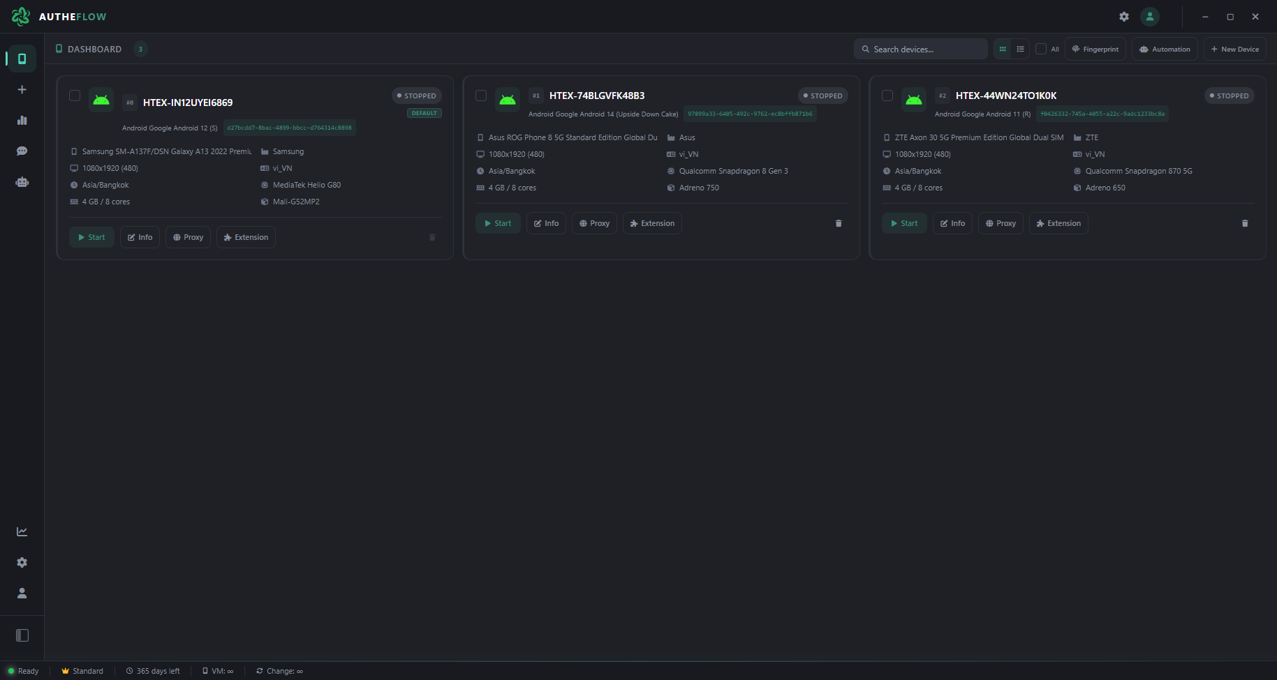Click device name HTEX-IN12UYEI6869
This screenshot has width=1277, height=680.
pos(188,103)
